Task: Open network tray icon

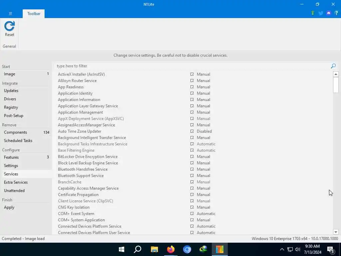Action: click(290, 249)
